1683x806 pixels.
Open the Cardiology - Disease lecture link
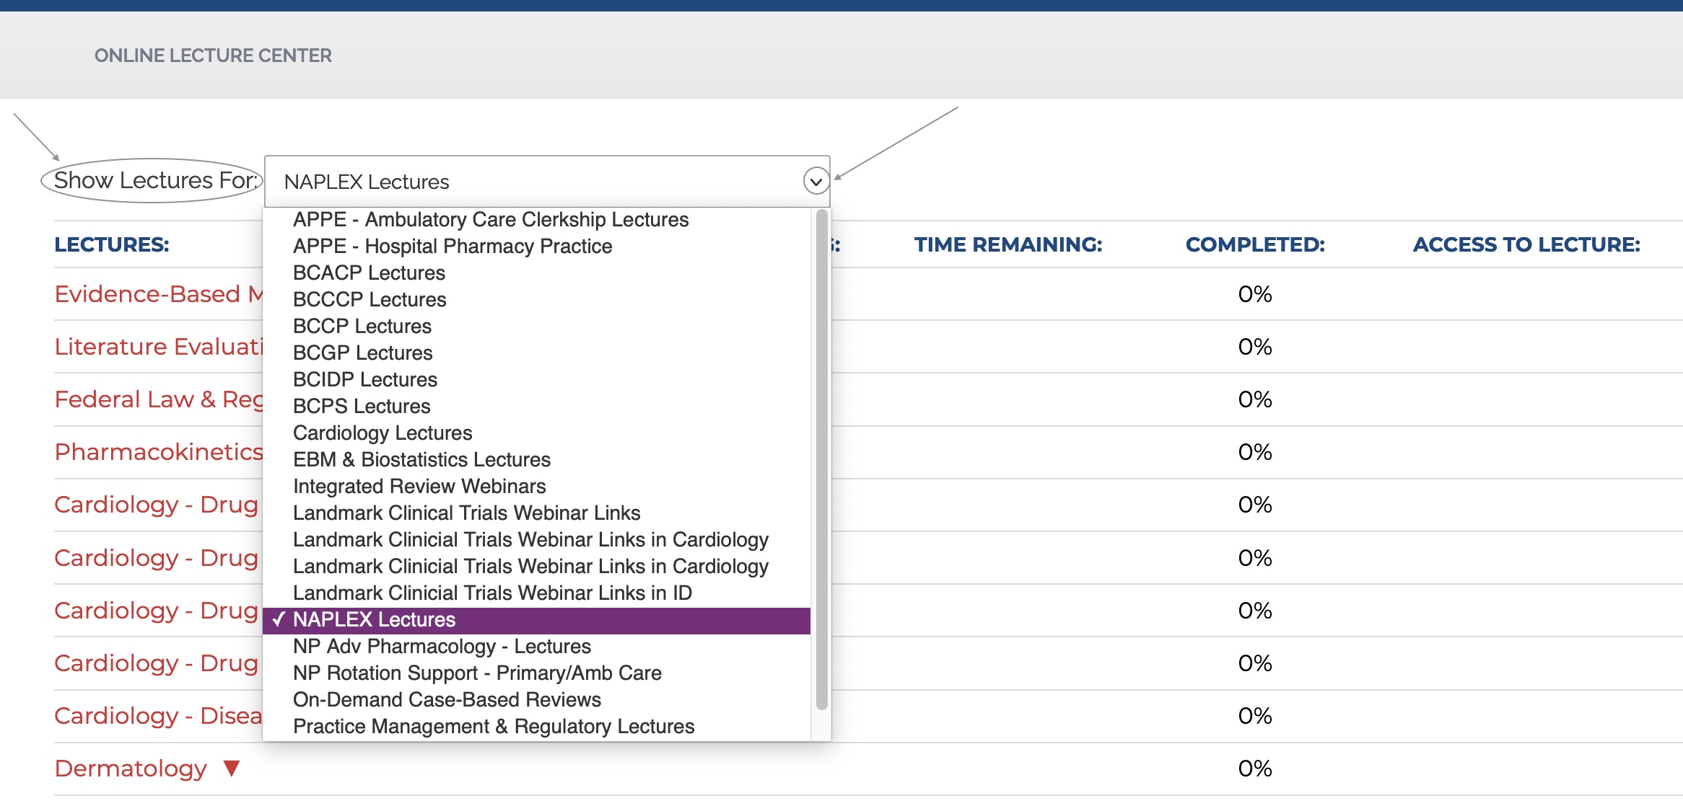coord(159,716)
